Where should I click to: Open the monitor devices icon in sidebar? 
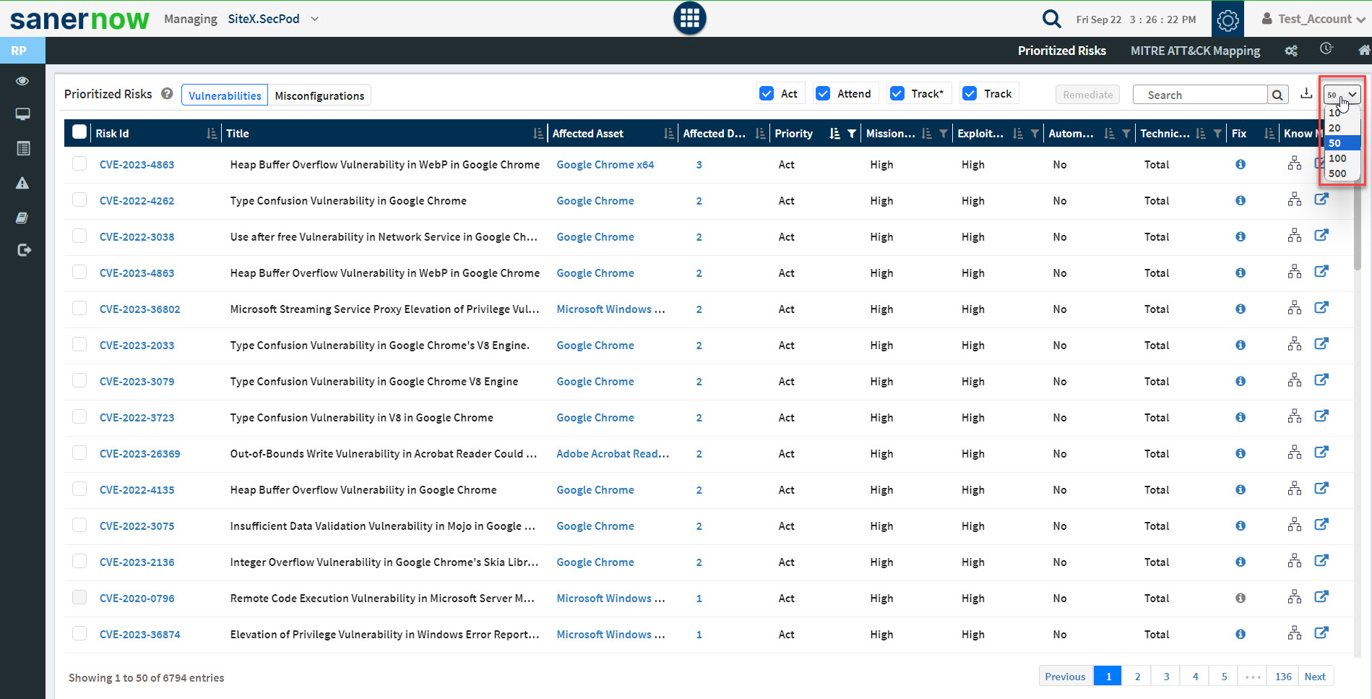[22, 114]
